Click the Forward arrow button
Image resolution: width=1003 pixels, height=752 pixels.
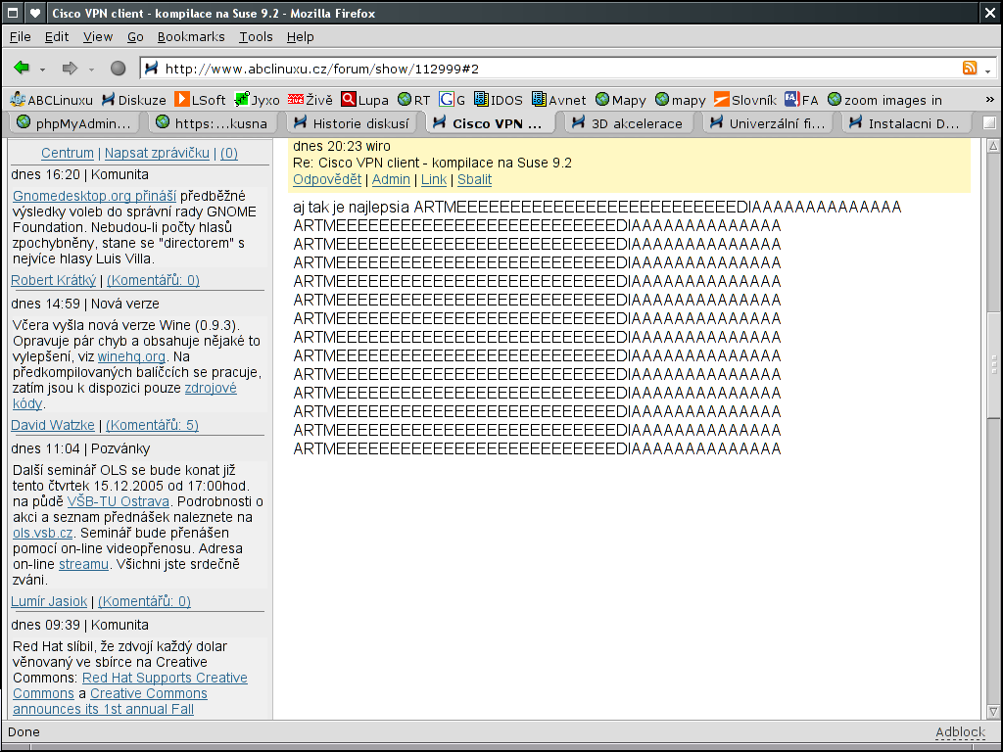[x=70, y=69]
